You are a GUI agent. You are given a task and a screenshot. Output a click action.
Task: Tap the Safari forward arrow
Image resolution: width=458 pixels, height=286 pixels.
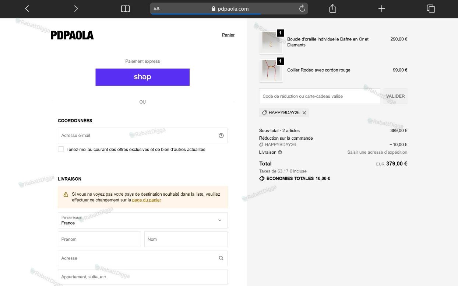coord(76,8)
